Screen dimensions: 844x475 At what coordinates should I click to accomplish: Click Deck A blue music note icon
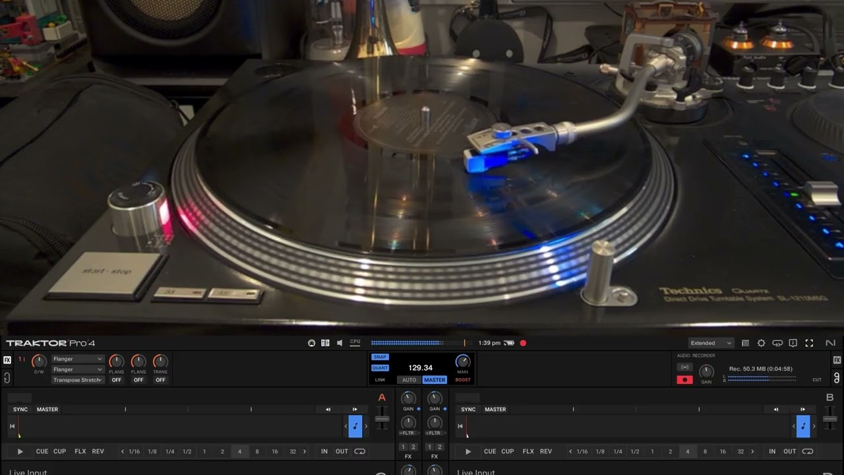coord(355,426)
